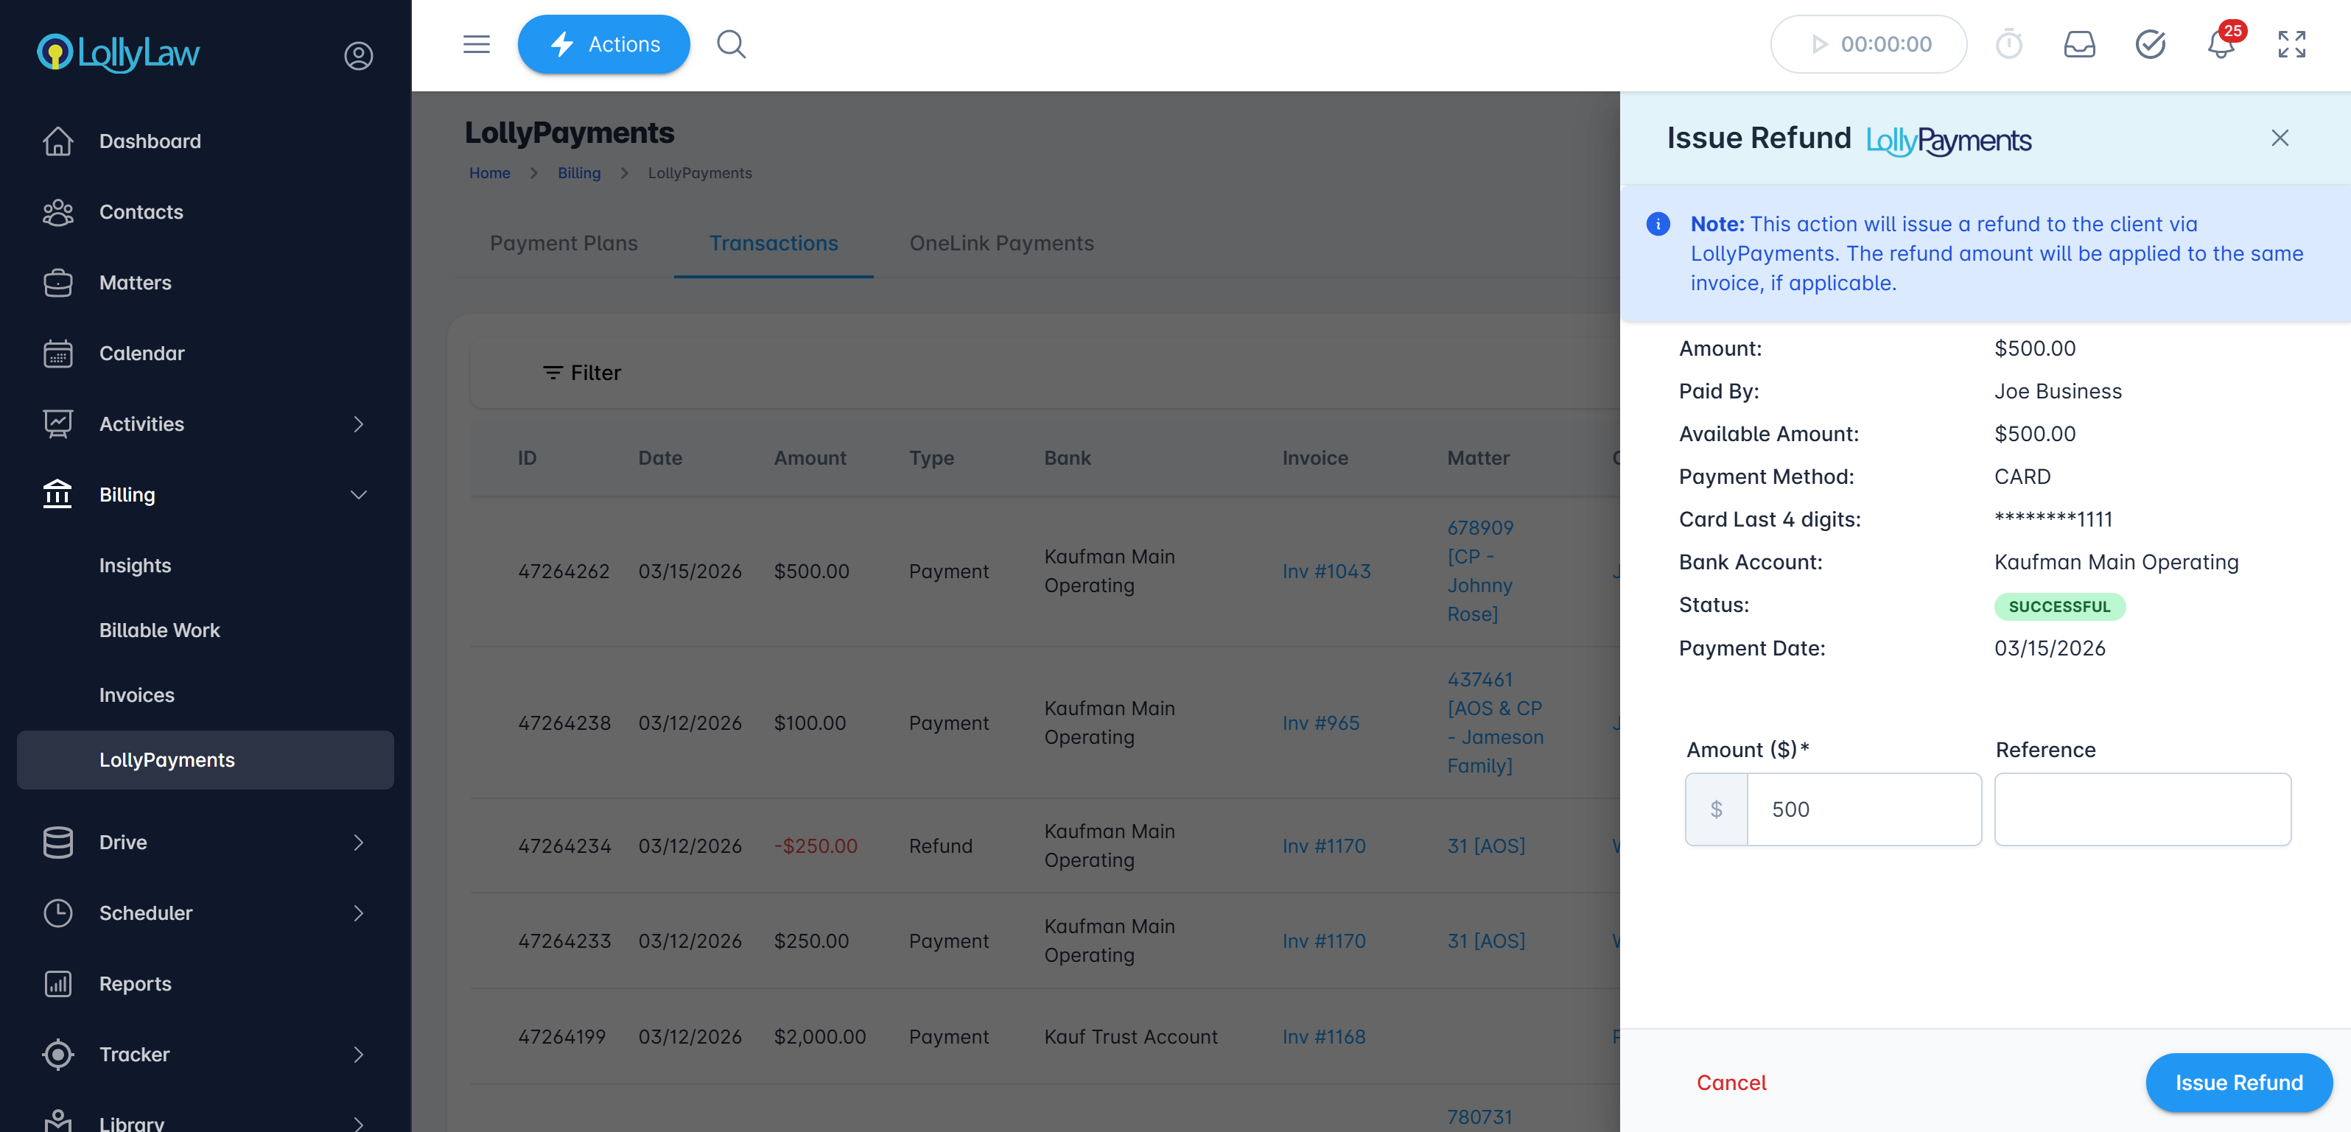Screen dimensions: 2351x1132
Task: Switch to Payment Plans tab
Action: point(563,242)
